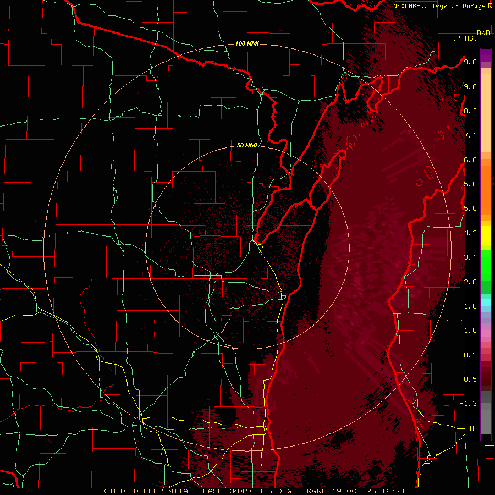
Task: Click the -1.3 value on the scale
Action: pyautogui.click(x=468, y=404)
